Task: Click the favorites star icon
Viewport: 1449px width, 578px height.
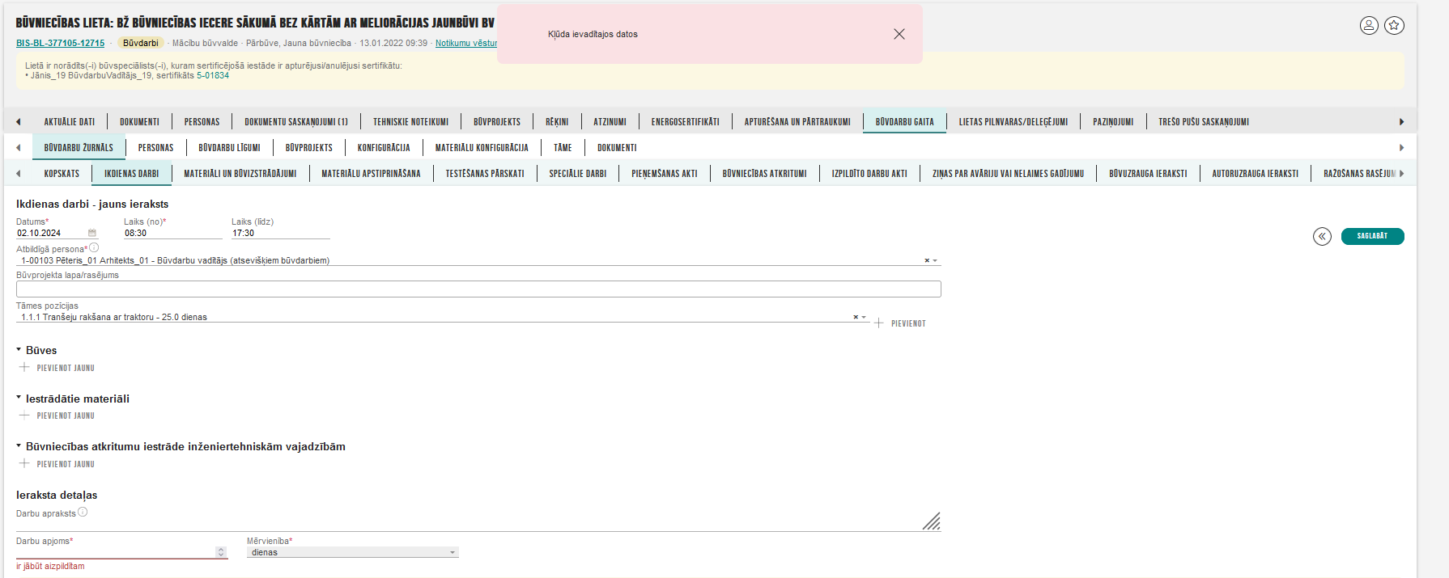Action: pyautogui.click(x=1394, y=26)
